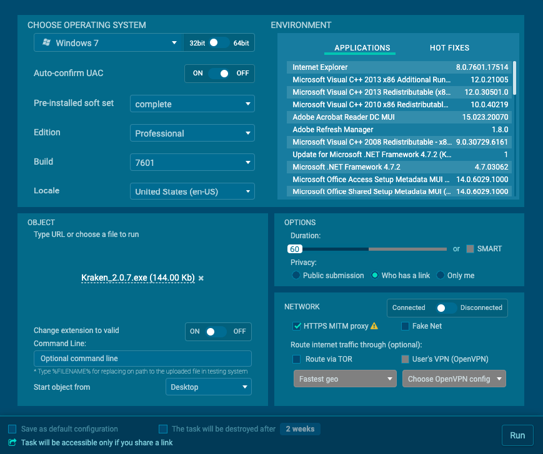Select Microsoft Visual C++ 2013 x86 Additional Runtime row
This screenshot has height=454, width=543.
(399, 80)
